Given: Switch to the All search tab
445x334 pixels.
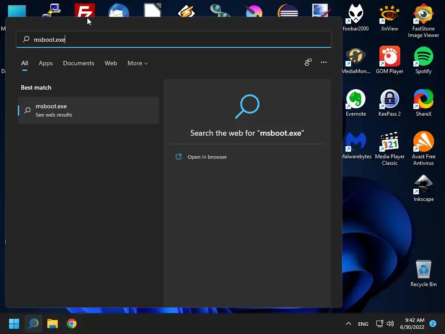Looking at the screenshot, I should pos(25,63).
